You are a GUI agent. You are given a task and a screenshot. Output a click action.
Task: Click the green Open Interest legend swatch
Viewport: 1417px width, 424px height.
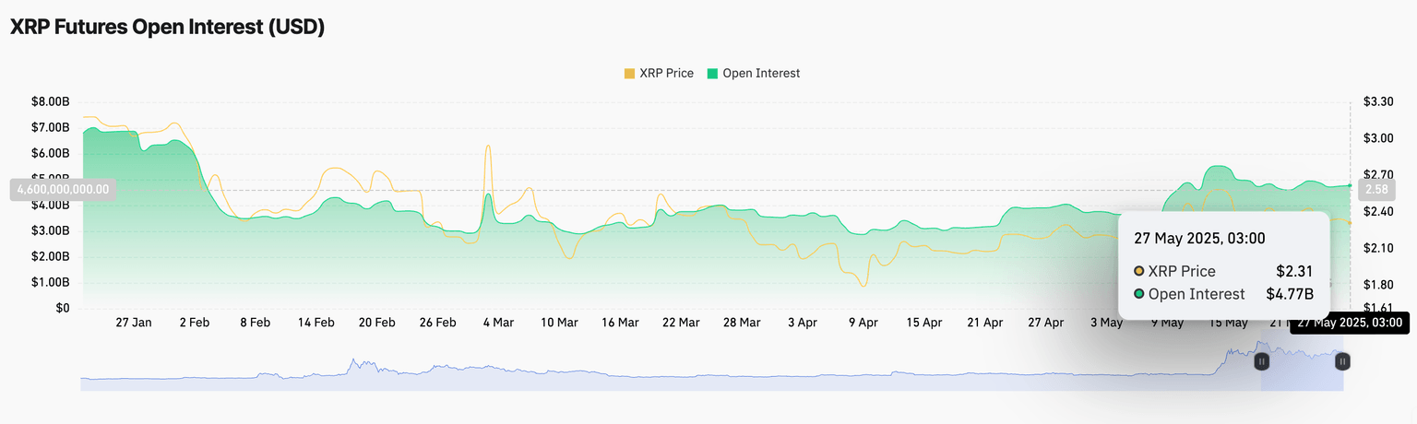point(712,74)
